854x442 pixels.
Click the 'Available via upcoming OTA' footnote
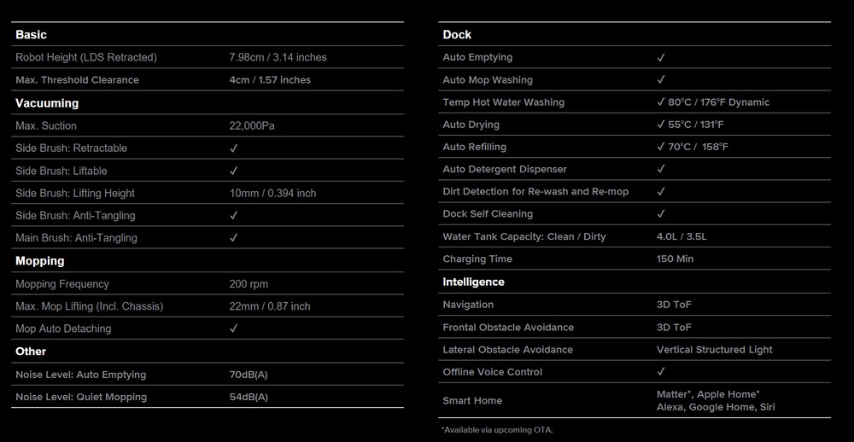497,430
